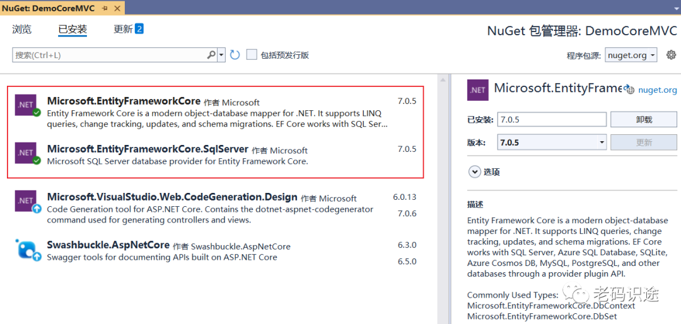Screen dimensions: 681x324
Task: Select Microsoft.VisualStudio.Web.CodeGeneration.Design package name
Action: pos(172,197)
